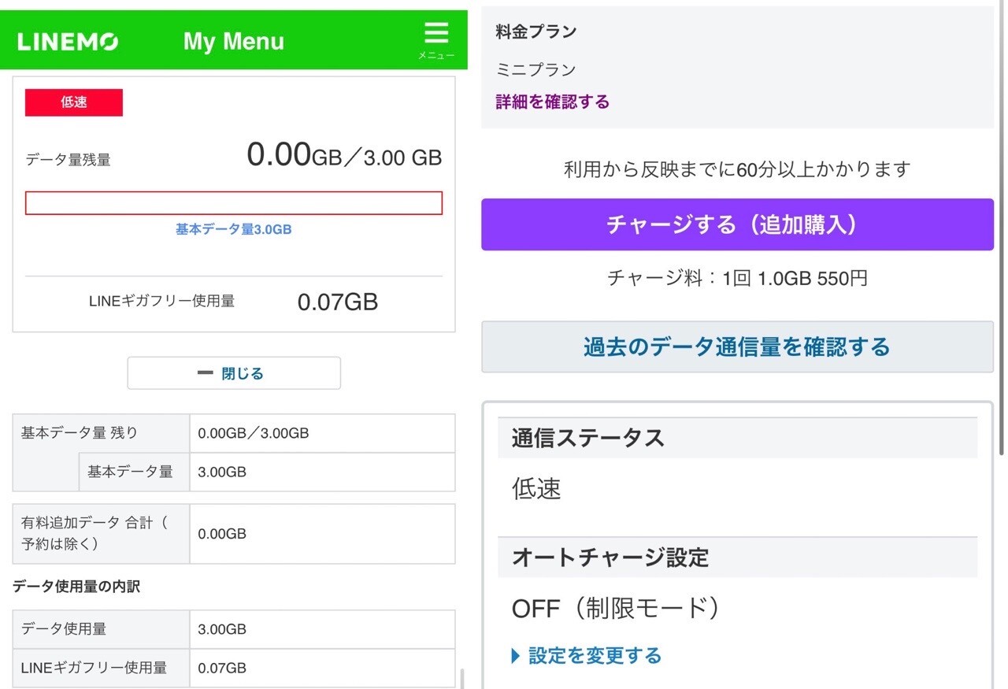Click the 0.00GB／3.00GB table cell
The width and height of the screenshot is (1008, 689).
click(322, 433)
